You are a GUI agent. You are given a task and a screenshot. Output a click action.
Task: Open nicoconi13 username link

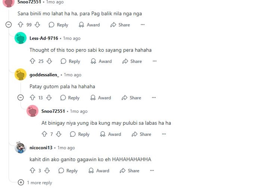41,148
